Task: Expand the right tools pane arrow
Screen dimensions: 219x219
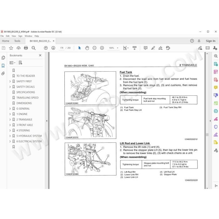Action: click(x=210, y=121)
